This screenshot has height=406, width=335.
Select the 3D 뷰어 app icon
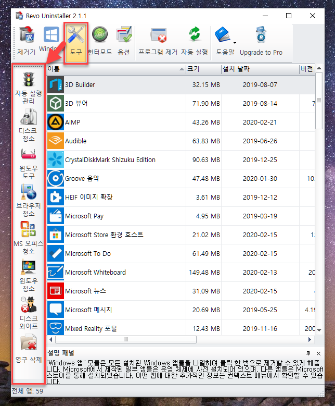tap(56, 103)
